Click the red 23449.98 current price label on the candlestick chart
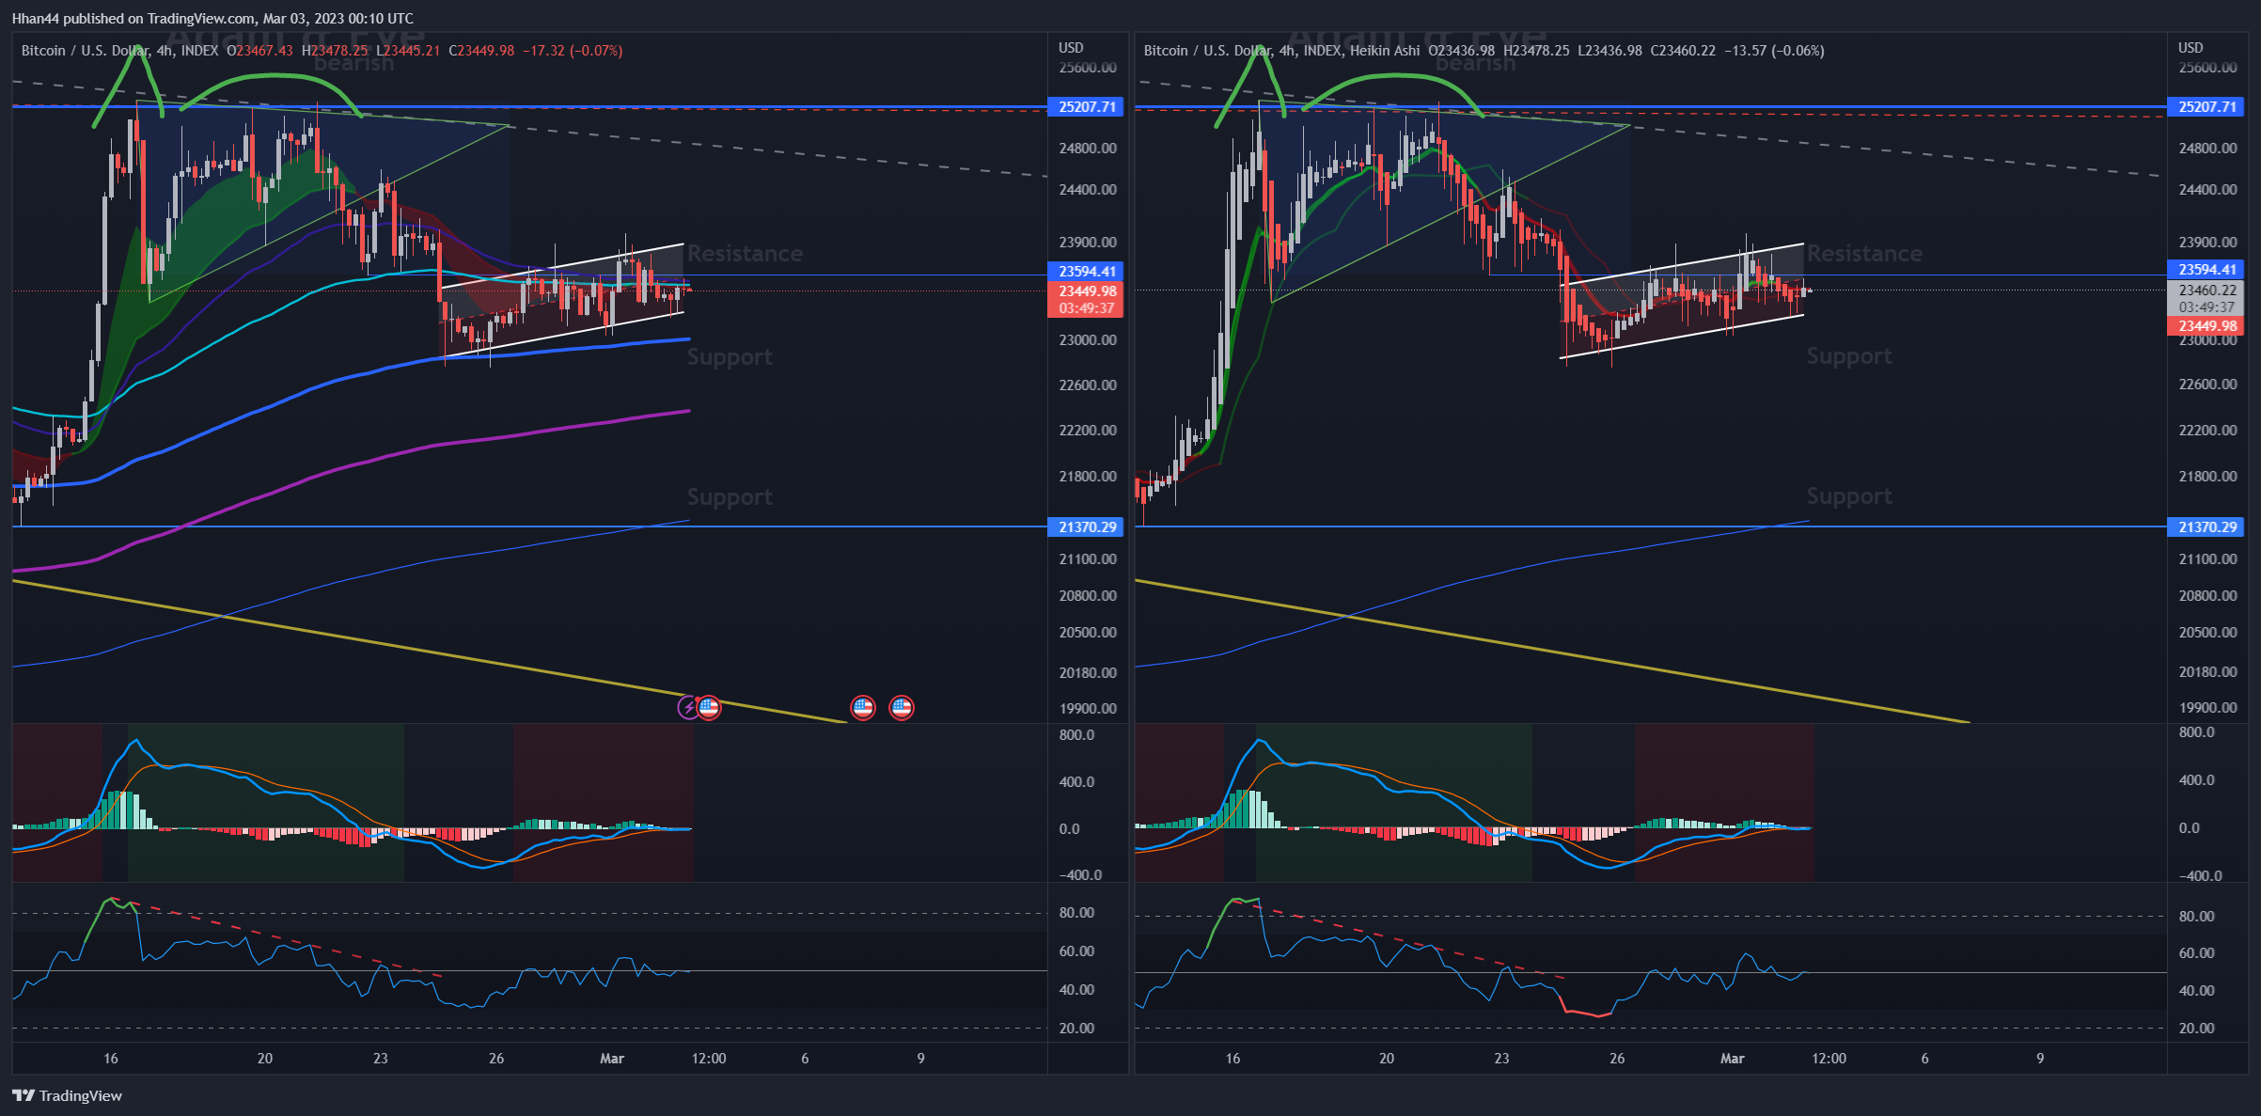2261x1116 pixels. pyautogui.click(x=1087, y=291)
